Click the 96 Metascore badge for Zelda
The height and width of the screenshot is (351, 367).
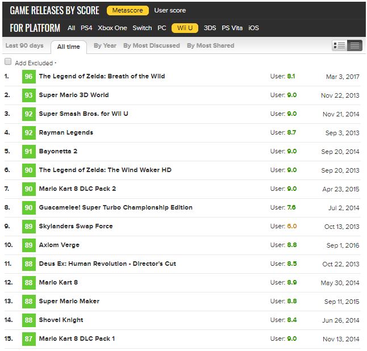pyautogui.click(x=28, y=76)
